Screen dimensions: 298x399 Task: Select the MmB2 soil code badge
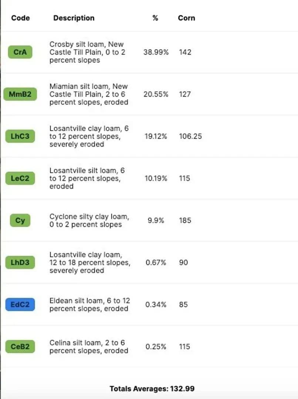pos(20,94)
